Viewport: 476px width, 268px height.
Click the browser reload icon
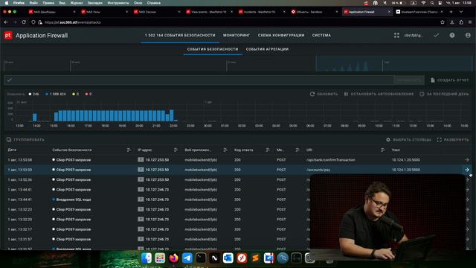(24, 22)
